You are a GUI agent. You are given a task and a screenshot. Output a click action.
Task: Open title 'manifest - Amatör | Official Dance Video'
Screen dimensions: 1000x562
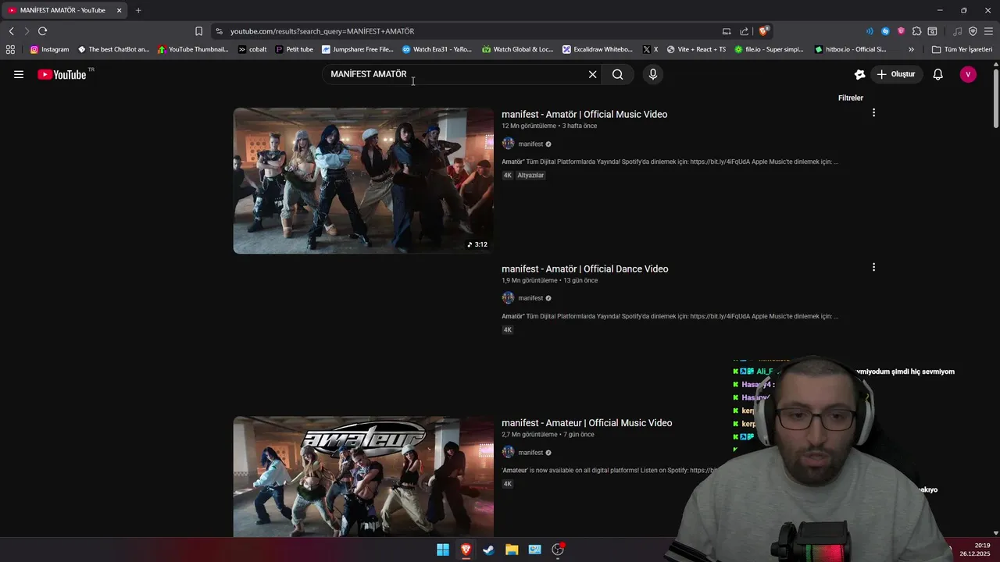[585, 269]
